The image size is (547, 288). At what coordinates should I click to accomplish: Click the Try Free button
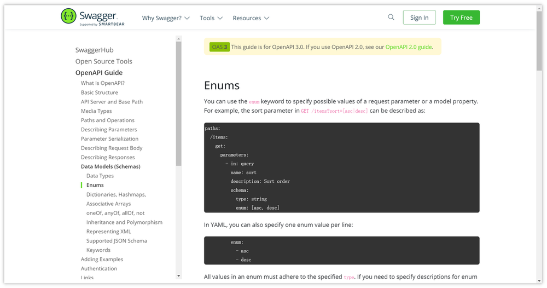[461, 18]
